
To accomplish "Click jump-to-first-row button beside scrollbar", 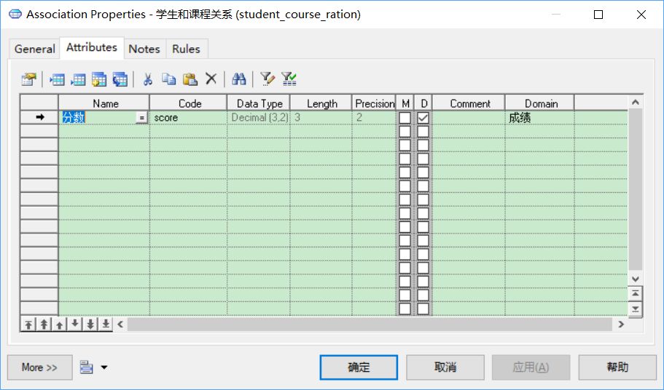I will [x=635, y=292].
